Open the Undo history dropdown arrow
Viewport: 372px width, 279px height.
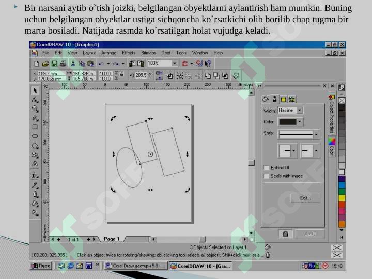pos(108,64)
